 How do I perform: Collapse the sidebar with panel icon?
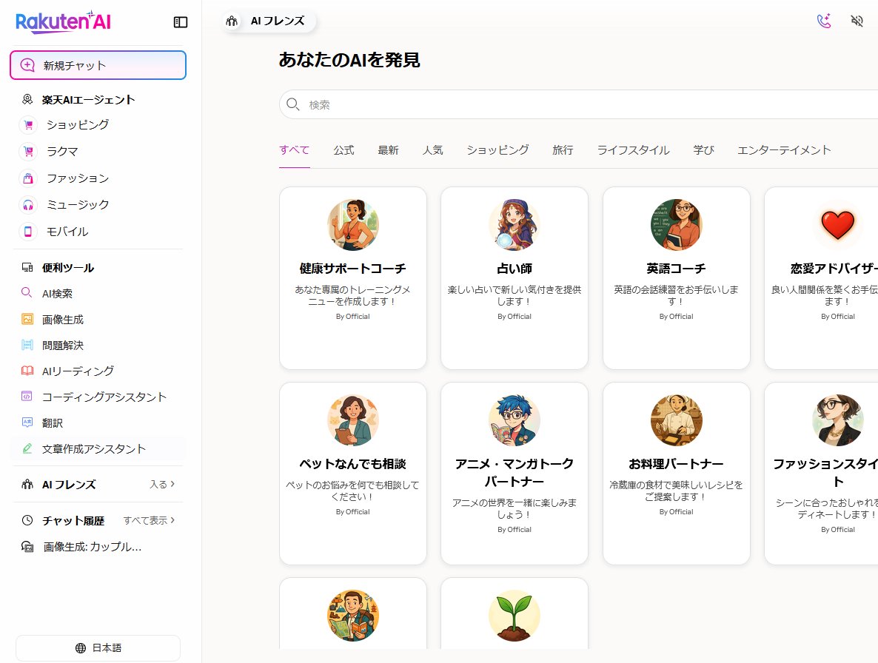[x=181, y=21]
